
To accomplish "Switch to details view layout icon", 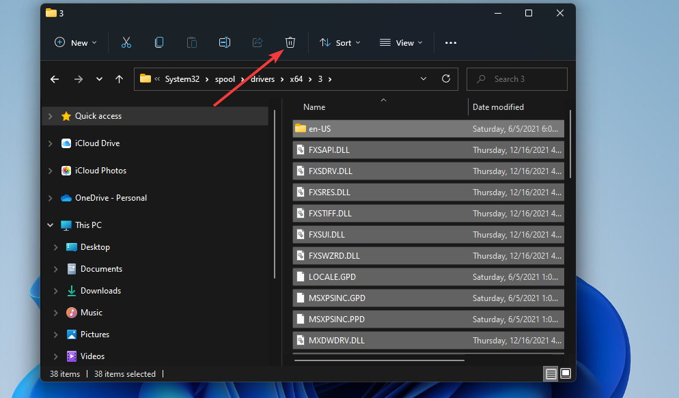I will 551,373.
